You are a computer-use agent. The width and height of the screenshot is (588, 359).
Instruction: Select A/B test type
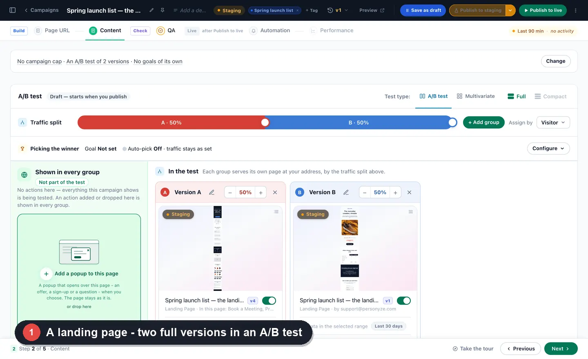[433, 96]
